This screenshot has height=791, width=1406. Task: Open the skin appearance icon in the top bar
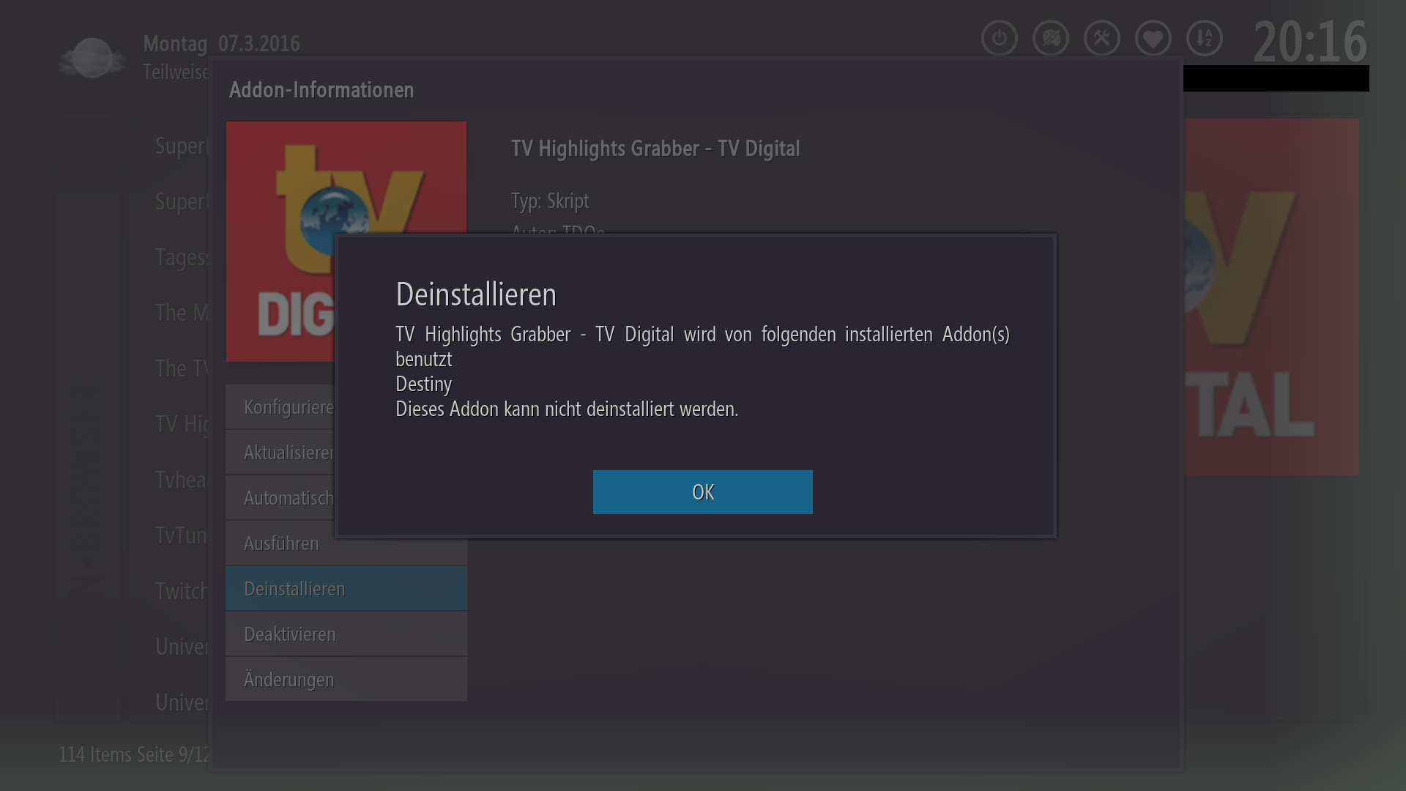point(1051,38)
